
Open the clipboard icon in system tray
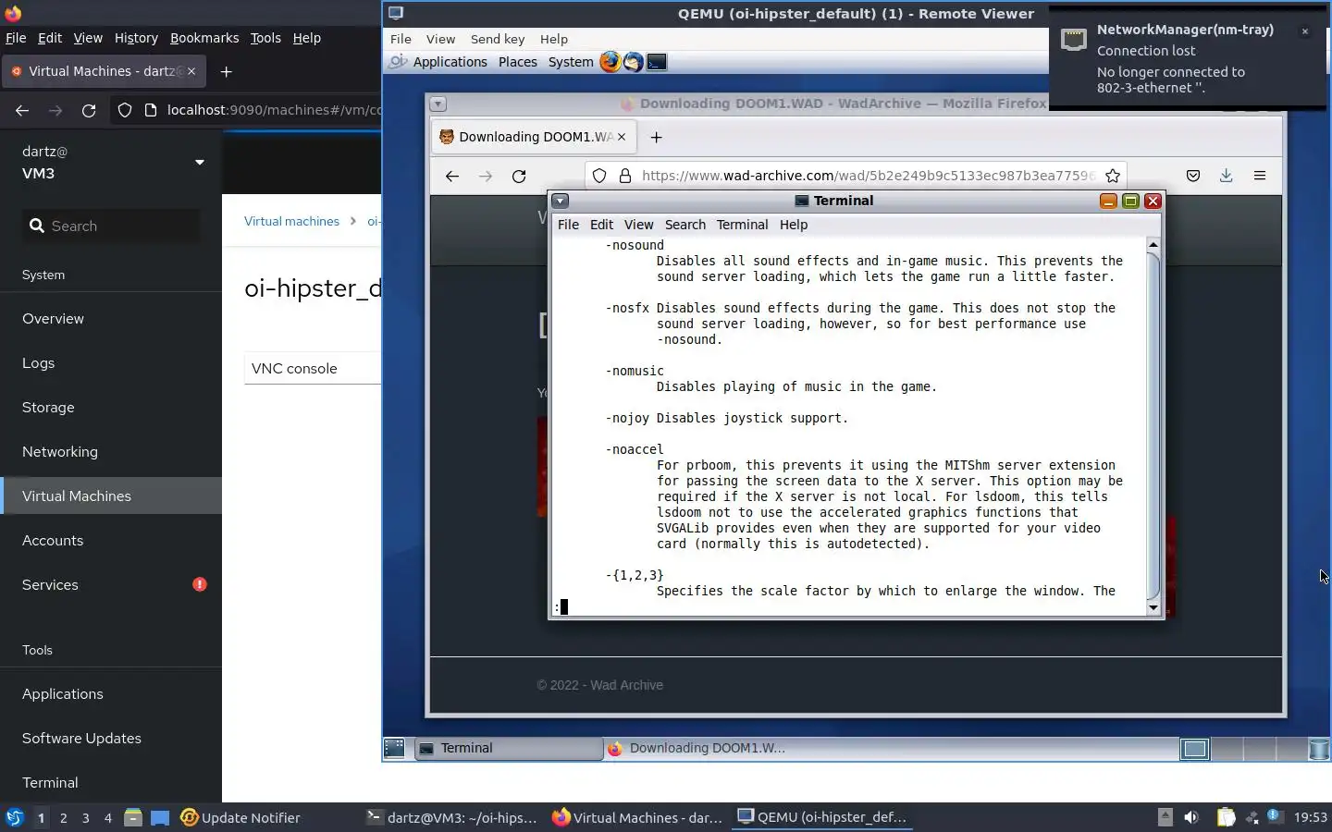(1226, 817)
